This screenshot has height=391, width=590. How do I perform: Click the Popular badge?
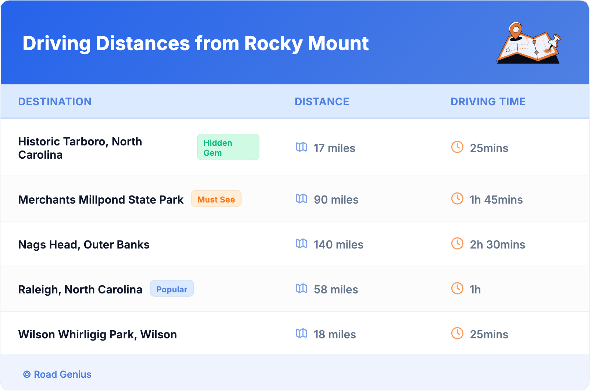click(x=172, y=289)
